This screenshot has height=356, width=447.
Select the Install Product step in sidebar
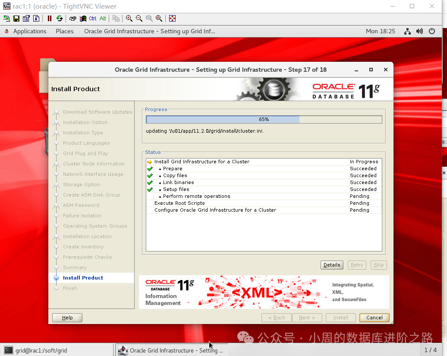(83, 278)
